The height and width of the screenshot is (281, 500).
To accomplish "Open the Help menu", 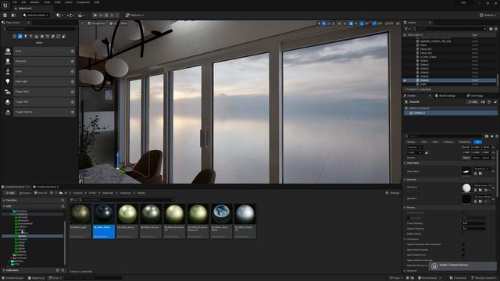I will click(97, 2).
